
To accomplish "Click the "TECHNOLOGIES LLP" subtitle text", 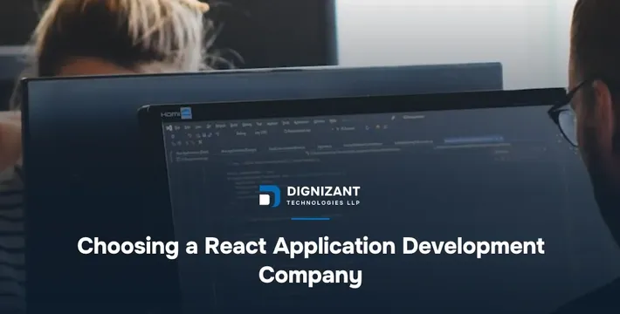I will [x=323, y=203].
